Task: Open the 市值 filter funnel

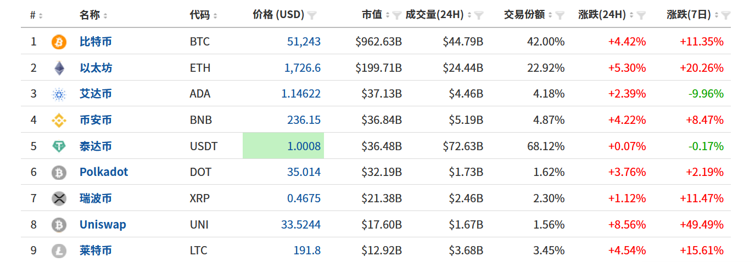Action: point(396,15)
